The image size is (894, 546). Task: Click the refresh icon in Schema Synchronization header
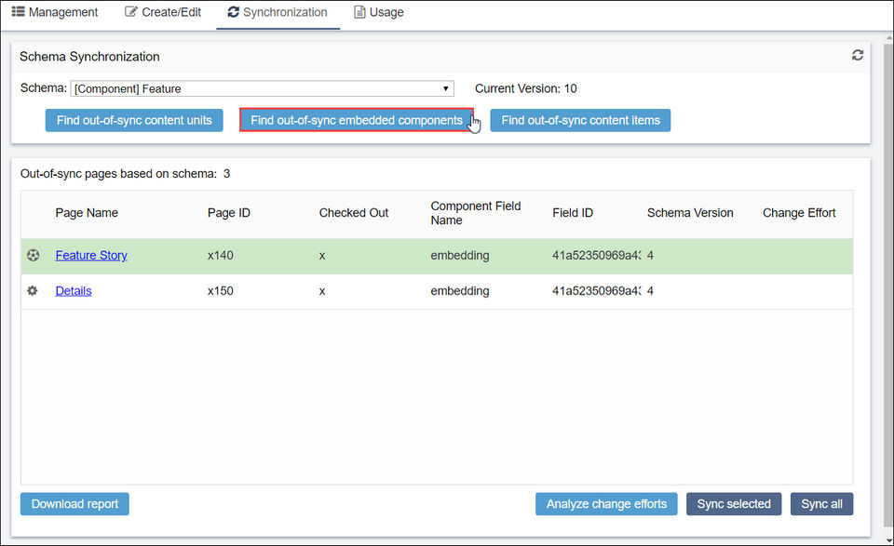point(857,56)
